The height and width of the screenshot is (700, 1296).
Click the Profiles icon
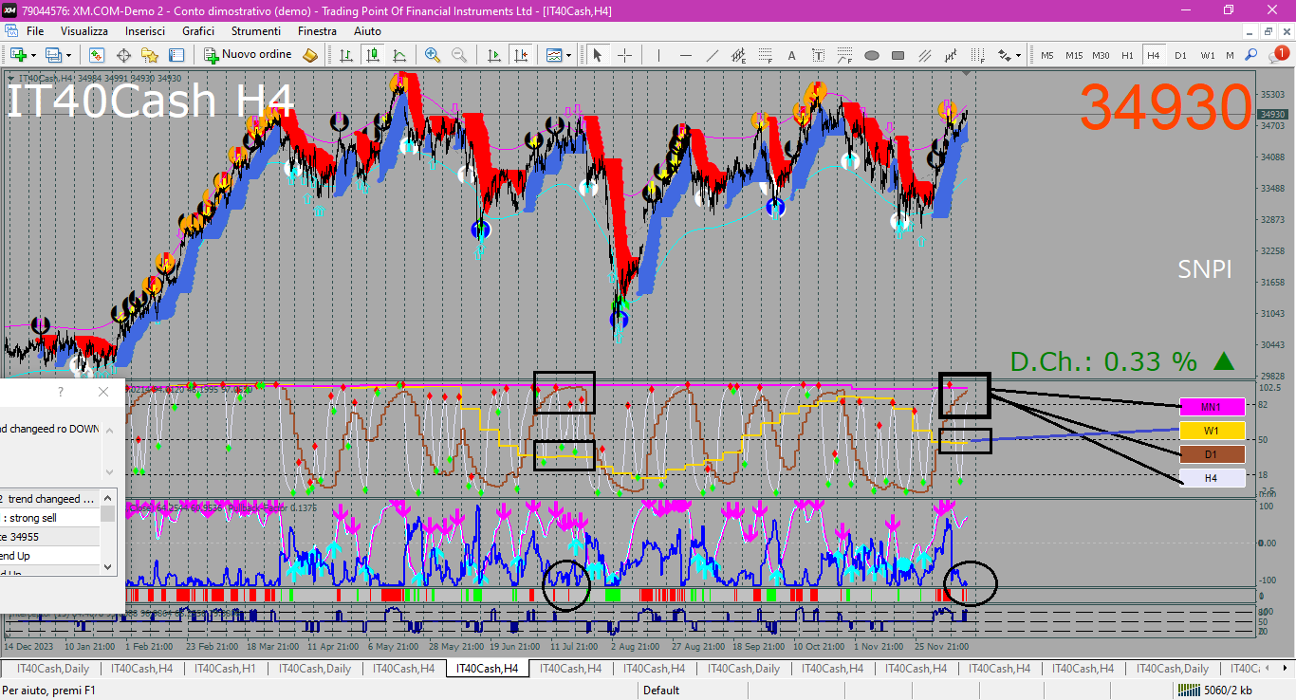point(53,55)
